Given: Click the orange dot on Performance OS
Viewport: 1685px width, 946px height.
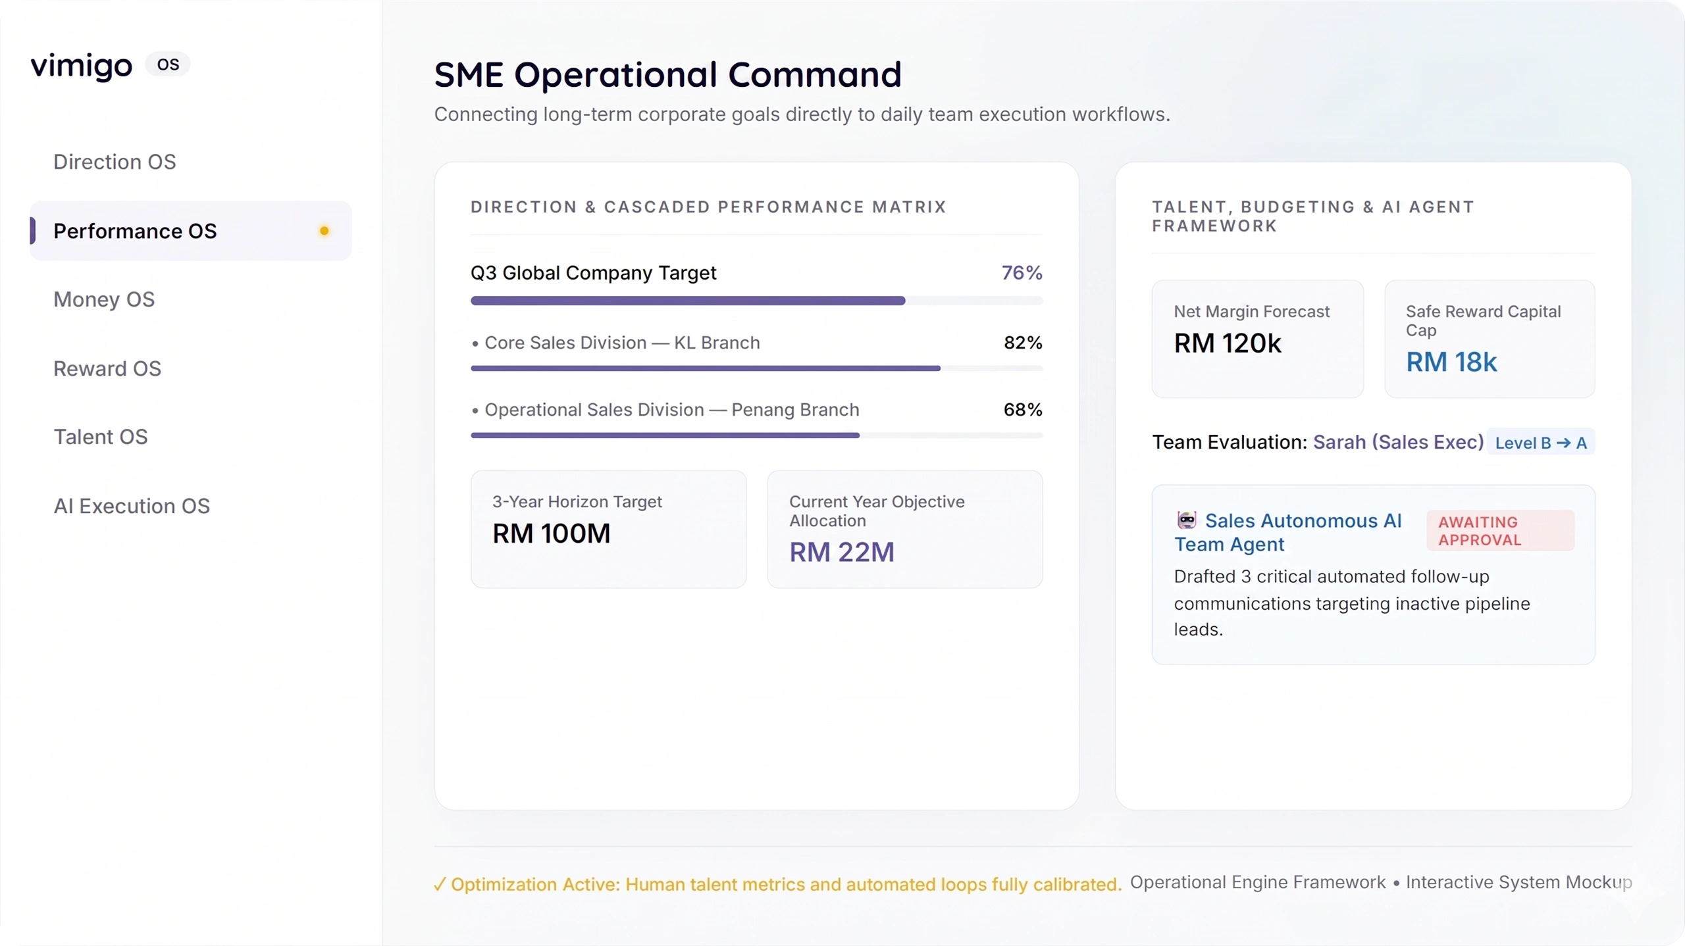Looking at the screenshot, I should pyautogui.click(x=324, y=231).
